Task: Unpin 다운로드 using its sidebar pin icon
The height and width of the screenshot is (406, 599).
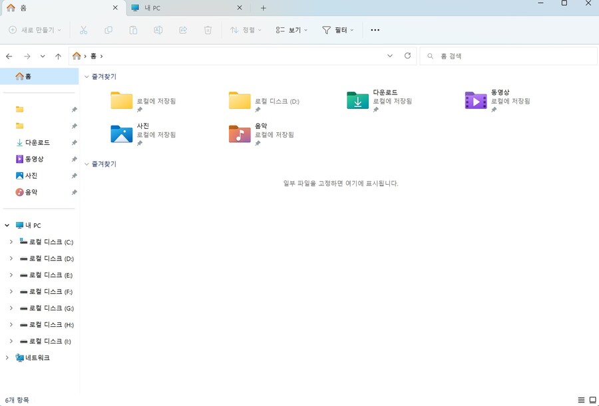Action: pyautogui.click(x=74, y=143)
